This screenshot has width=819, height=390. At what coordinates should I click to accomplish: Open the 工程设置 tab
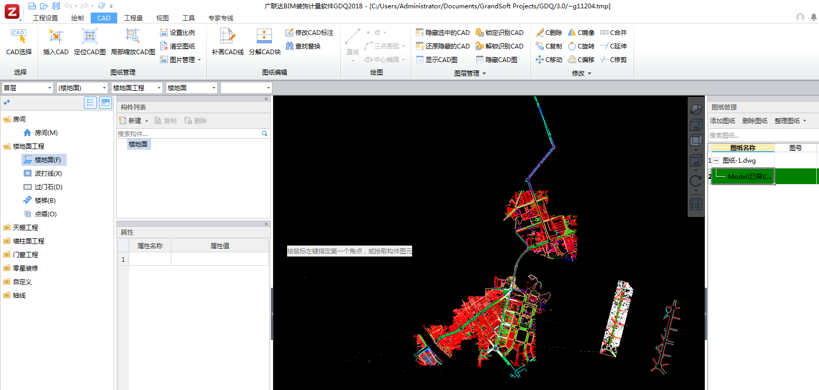pos(45,18)
